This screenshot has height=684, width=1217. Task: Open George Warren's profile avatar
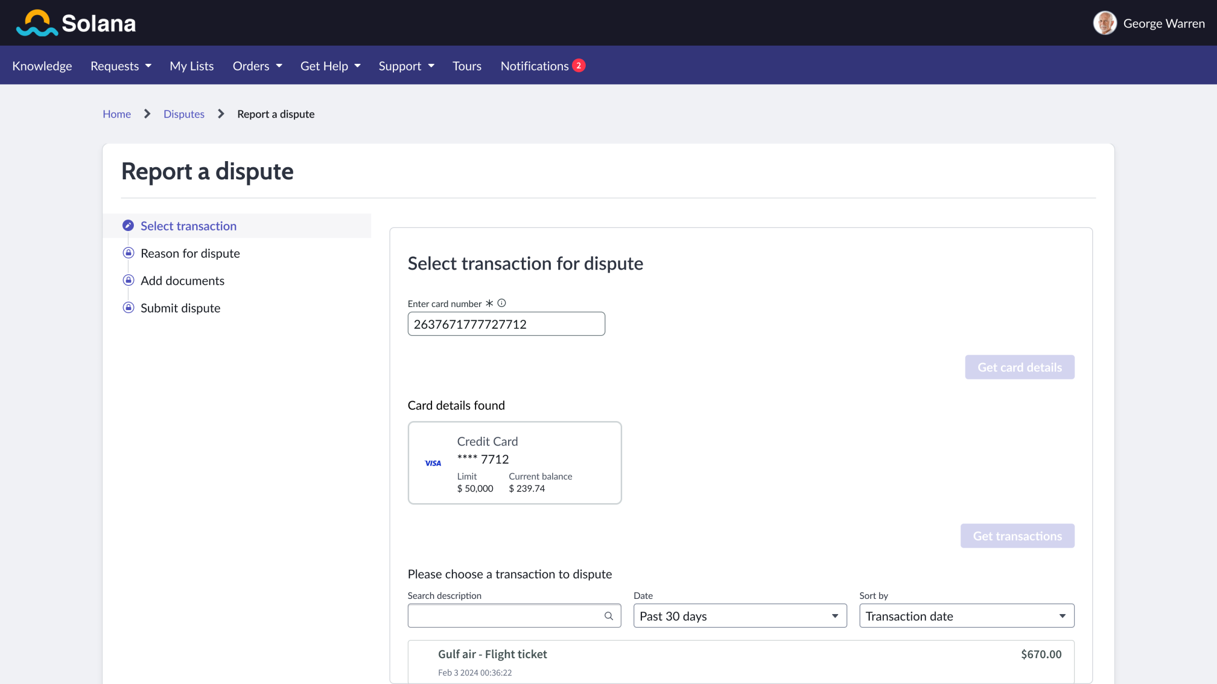point(1105,23)
